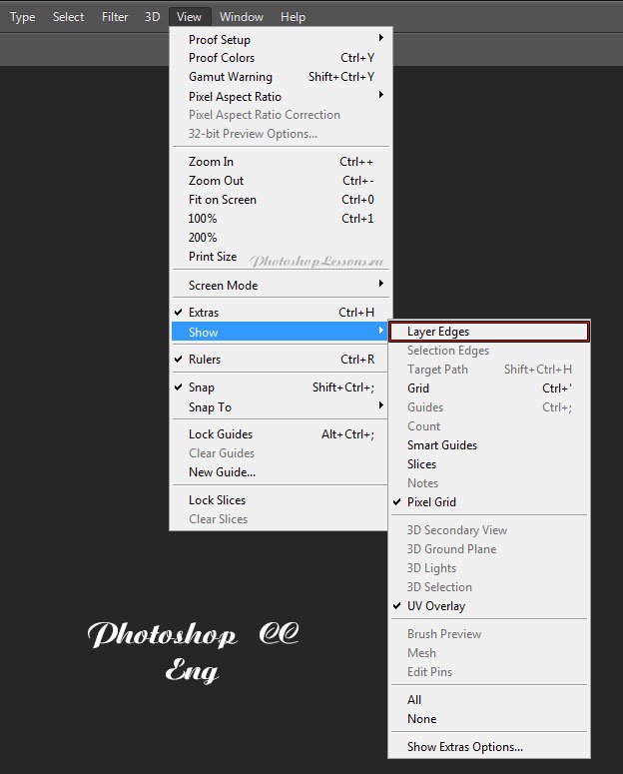This screenshot has width=623, height=774.
Task: Choose New Guide...
Action: [x=281, y=472]
